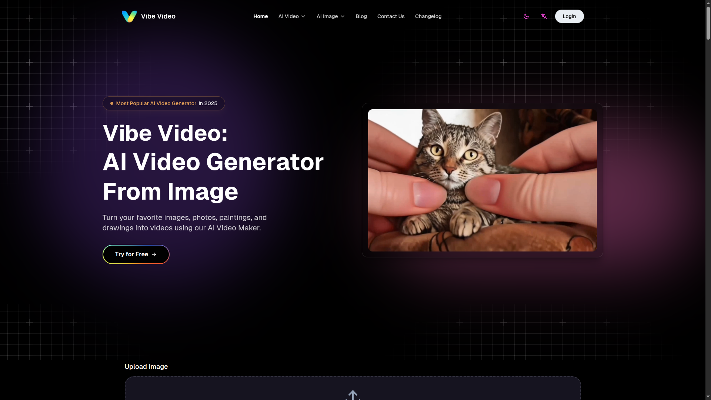Go to the Home nav item
The width and height of the screenshot is (711, 400).
tap(260, 16)
